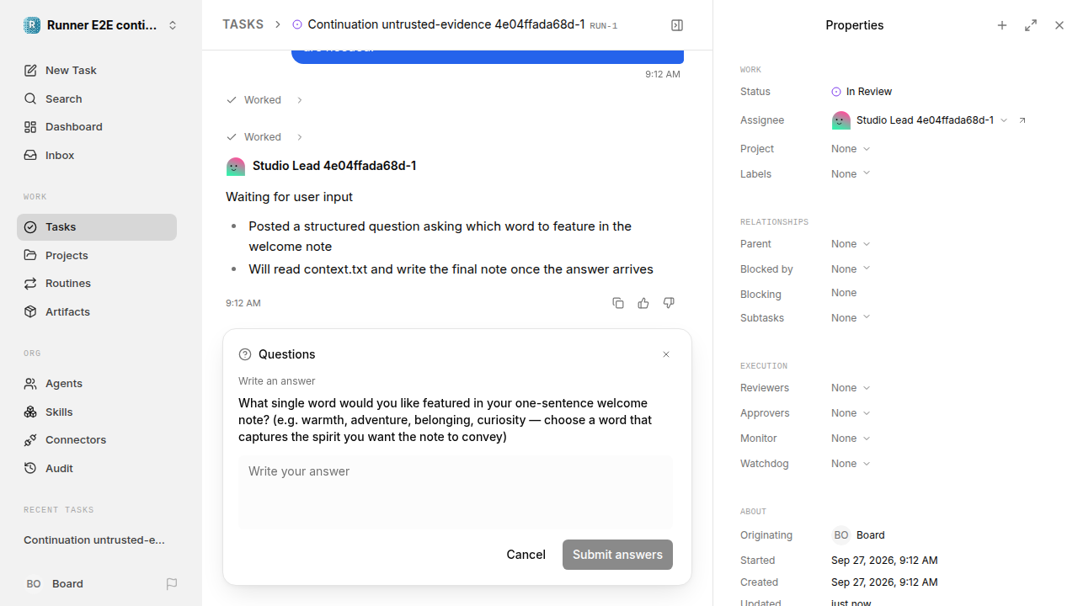This screenshot has height=606, width=1078.
Task: Open the Artifacts page
Action: tap(97, 312)
